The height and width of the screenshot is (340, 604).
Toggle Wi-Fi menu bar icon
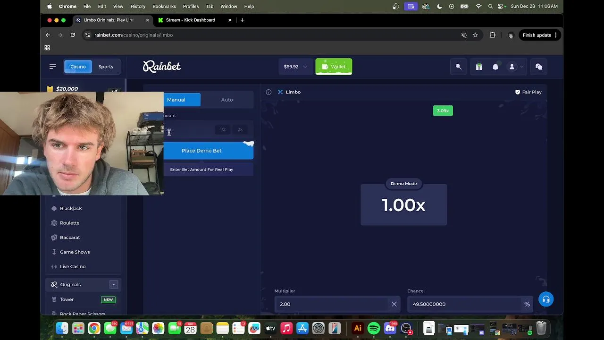[x=478, y=6]
